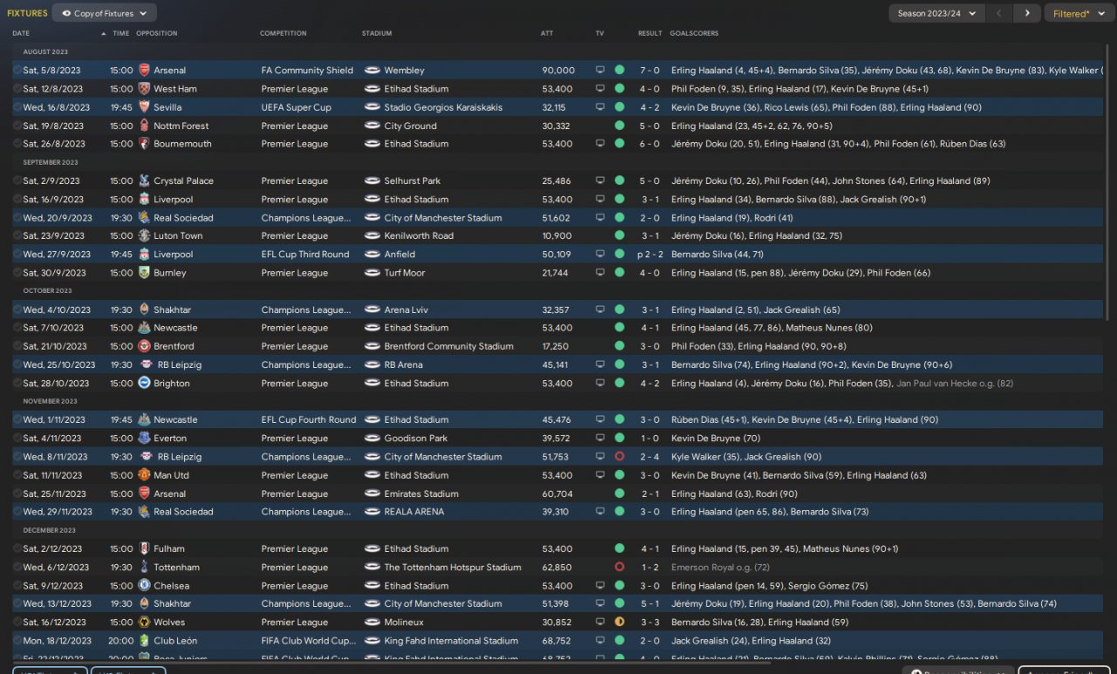
Task: Click the orange draw indicator in the Wolves row
Action: point(620,623)
